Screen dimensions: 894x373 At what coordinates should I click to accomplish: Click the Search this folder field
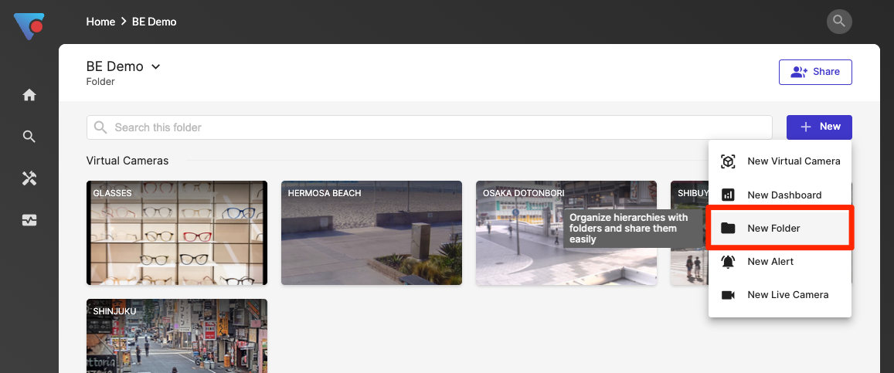tap(429, 127)
